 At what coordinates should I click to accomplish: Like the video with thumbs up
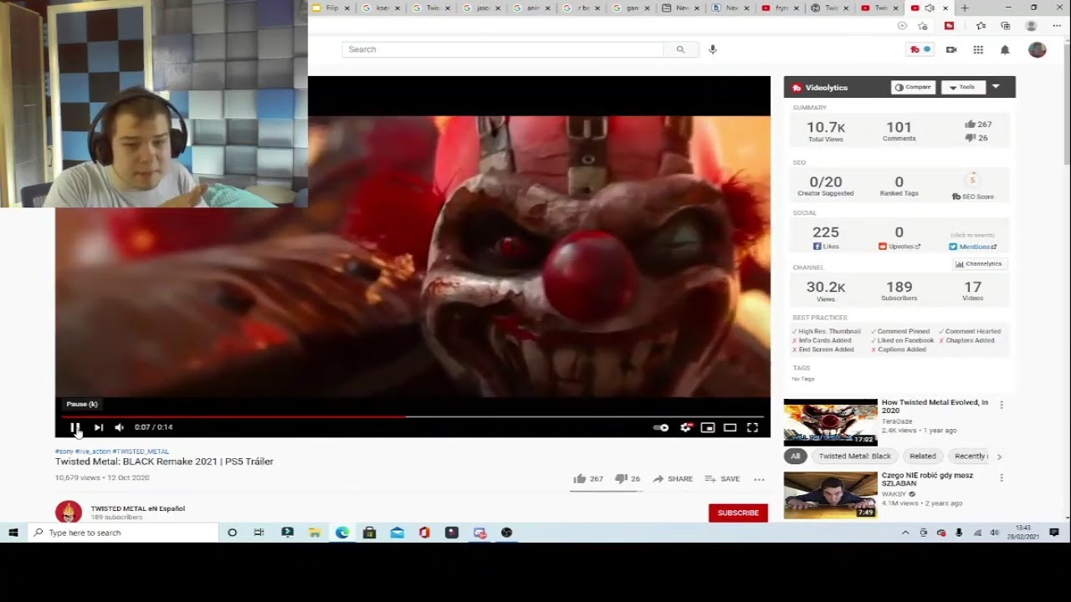point(588,479)
